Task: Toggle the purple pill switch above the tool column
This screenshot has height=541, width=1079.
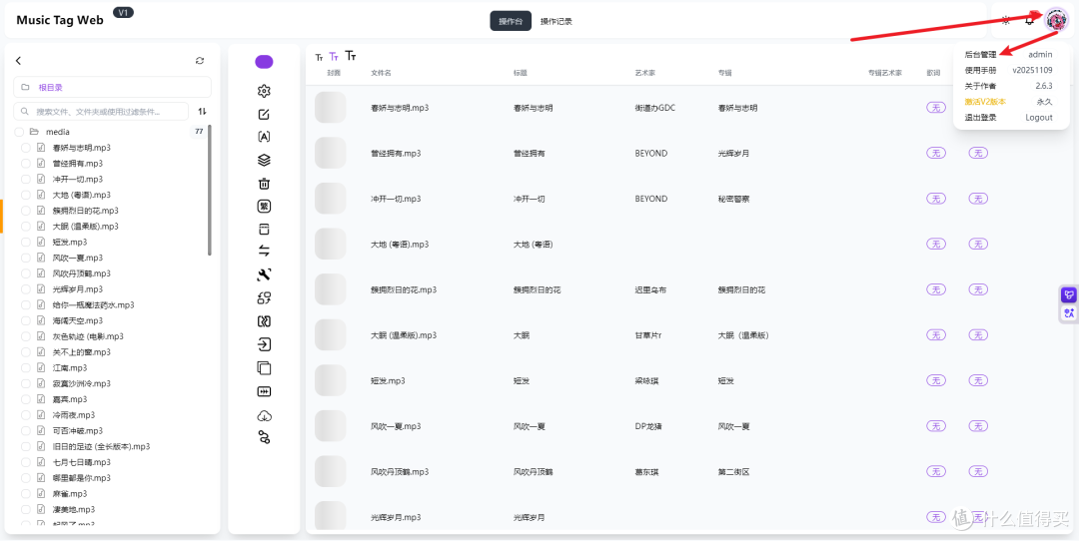Action: tap(264, 62)
